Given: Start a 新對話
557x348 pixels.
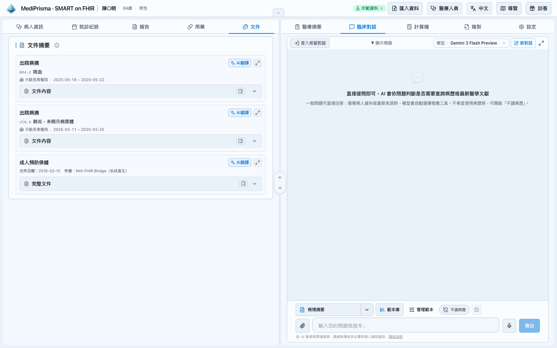Looking at the screenshot, I should click(523, 43).
